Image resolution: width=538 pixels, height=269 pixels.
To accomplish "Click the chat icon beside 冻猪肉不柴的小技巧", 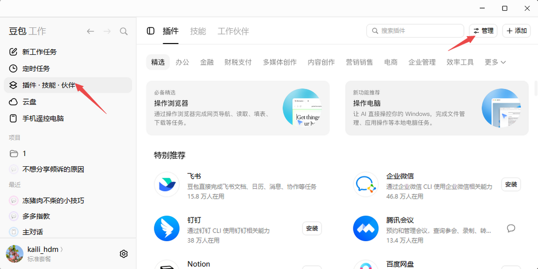I will pos(13,201).
